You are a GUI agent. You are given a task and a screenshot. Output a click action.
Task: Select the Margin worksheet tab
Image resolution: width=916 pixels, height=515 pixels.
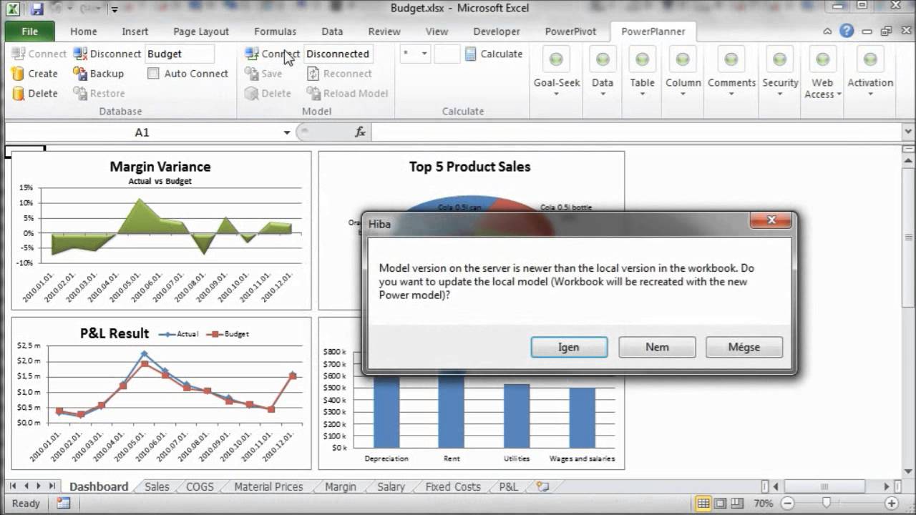coord(340,486)
